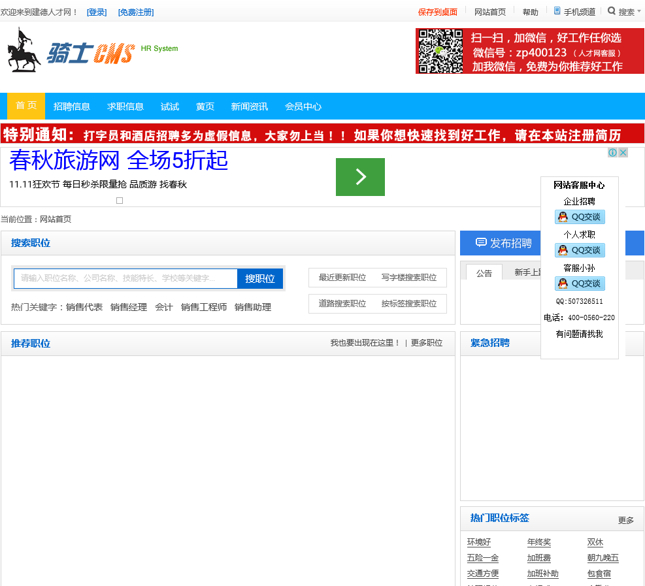Click the 环境好 tag
The image size is (645, 586).
(479, 542)
